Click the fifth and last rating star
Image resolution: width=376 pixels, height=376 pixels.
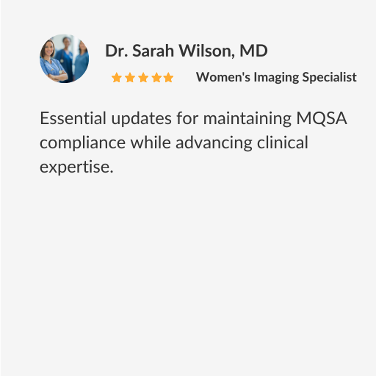(168, 78)
